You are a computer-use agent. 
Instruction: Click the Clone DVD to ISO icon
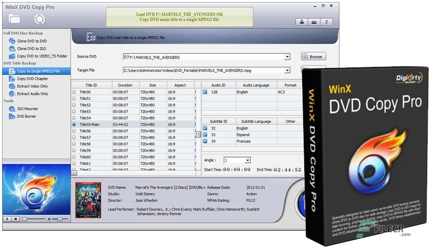[12, 49]
